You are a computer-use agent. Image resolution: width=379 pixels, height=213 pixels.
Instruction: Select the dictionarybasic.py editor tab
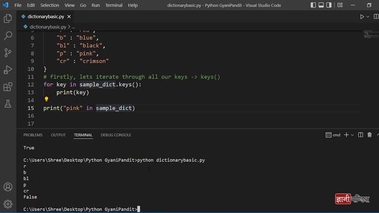pyautogui.click(x=46, y=17)
